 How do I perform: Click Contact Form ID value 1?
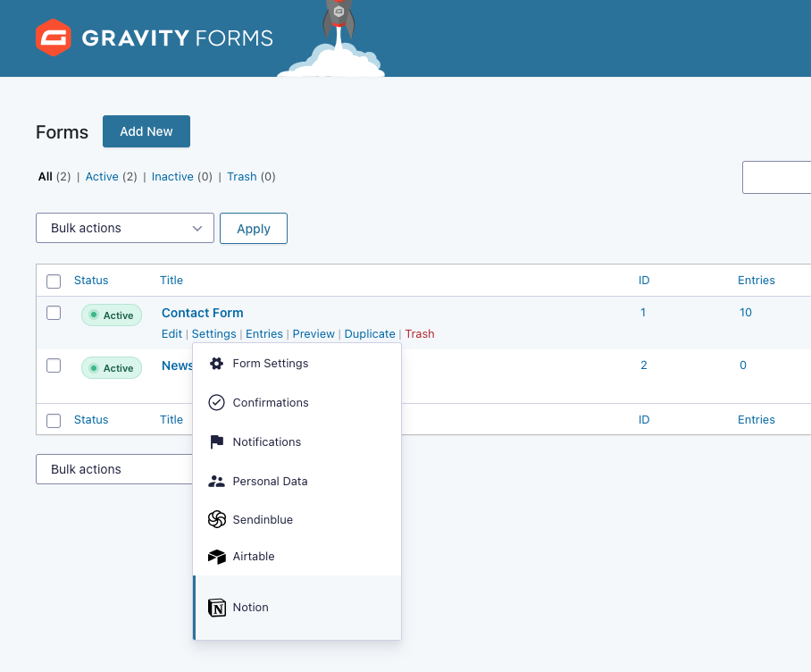643,313
